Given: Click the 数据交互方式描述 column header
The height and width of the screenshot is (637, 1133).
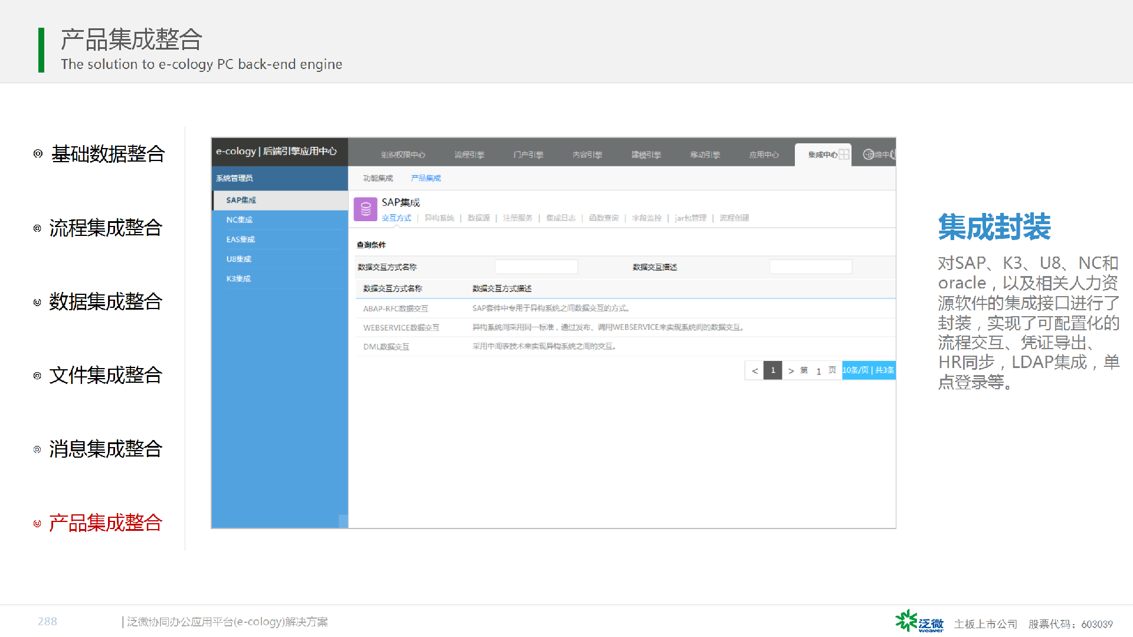Looking at the screenshot, I should pyautogui.click(x=502, y=288).
